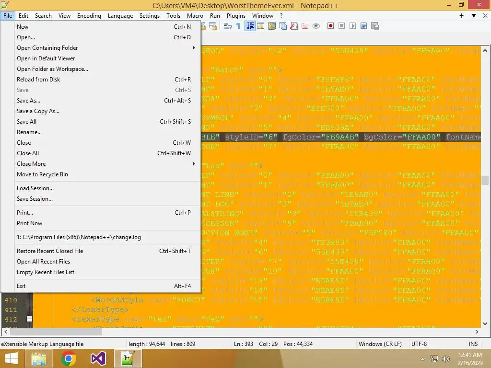The image size is (491, 368).
Task: Open the Function List panel icon
Action: point(294,26)
